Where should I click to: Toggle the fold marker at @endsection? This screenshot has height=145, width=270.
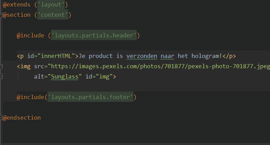pos(1,118)
